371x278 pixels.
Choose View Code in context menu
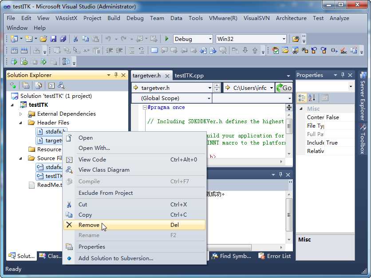click(134, 159)
